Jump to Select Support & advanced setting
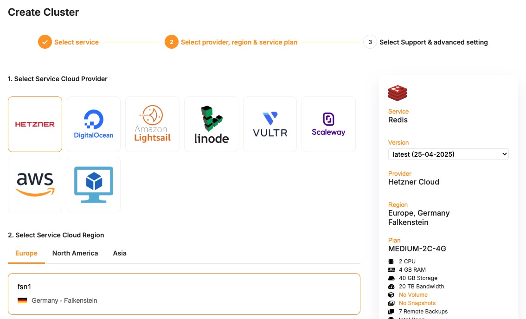 pyautogui.click(x=433, y=42)
